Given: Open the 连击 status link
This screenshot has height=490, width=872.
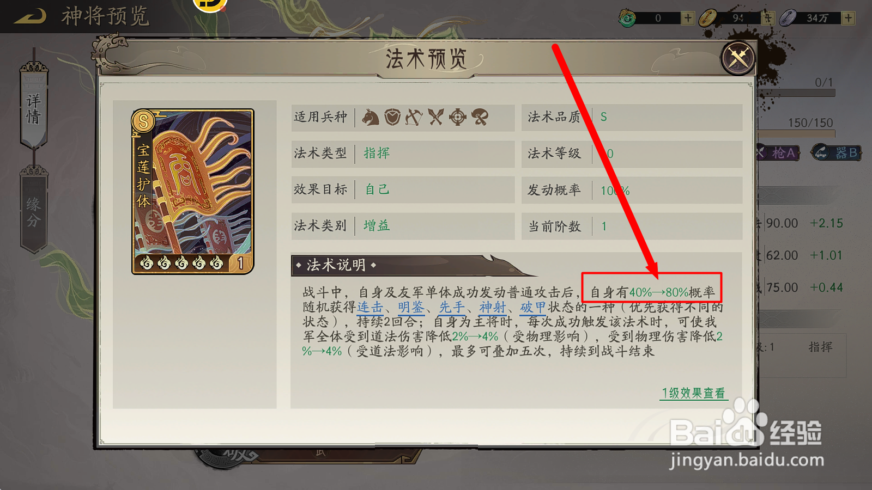Looking at the screenshot, I should [x=371, y=308].
